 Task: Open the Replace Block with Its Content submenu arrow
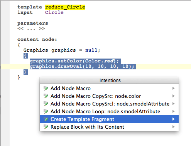(x=174, y=127)
